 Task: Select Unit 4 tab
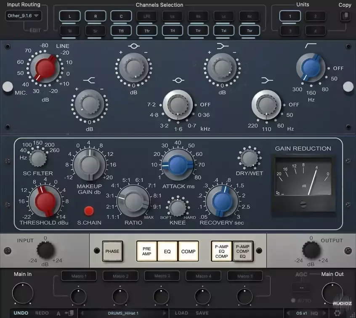pos(315,31)
